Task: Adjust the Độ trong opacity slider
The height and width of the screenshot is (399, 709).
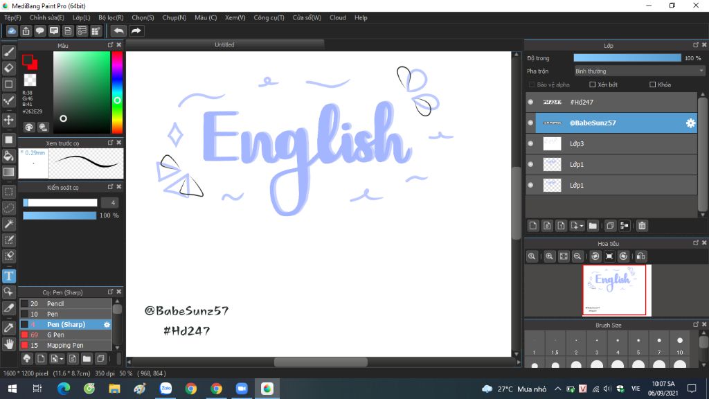Action: click(627, 58)
